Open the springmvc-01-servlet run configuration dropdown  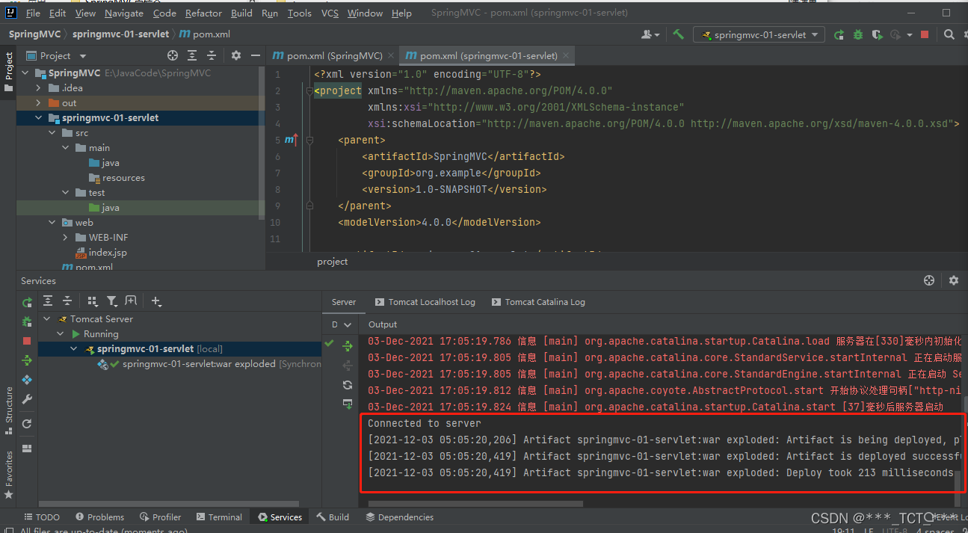tap(759, 34)
